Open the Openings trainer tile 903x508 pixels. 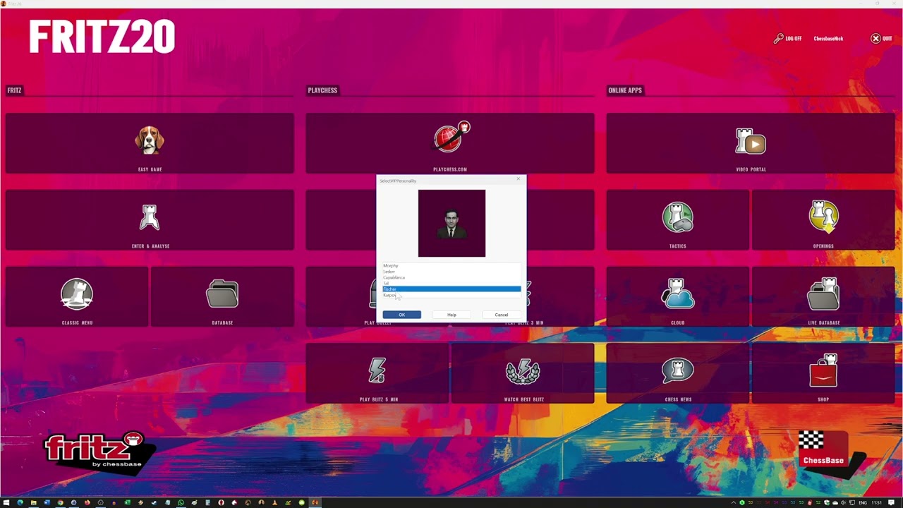(823, 219)
